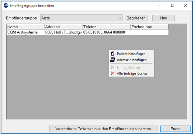Click the patient icon beside Patient hinzufügen

(x=112, y=54)
